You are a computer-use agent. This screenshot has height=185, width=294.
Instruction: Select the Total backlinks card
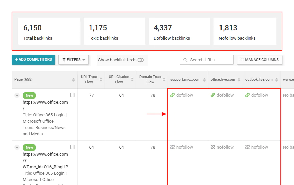click(49, 31)
